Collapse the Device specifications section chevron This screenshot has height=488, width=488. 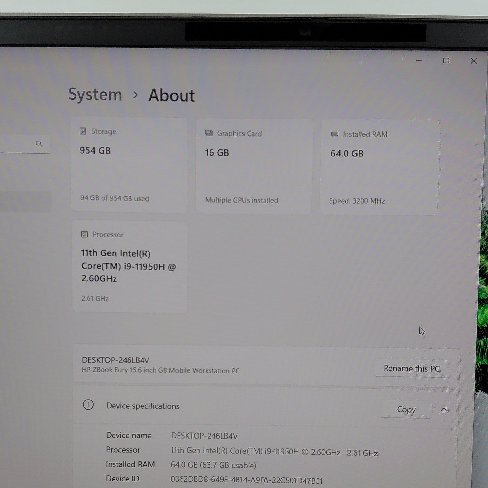tap(444, 410)
